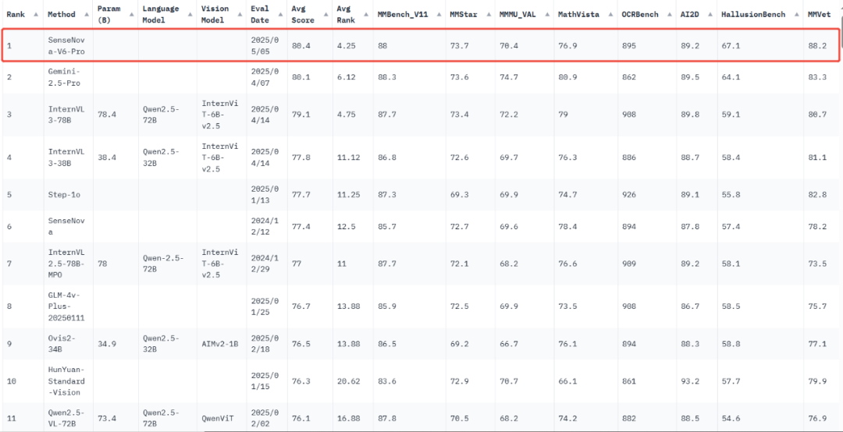Select MathVista score 80.9

click(x=567, y=77)
